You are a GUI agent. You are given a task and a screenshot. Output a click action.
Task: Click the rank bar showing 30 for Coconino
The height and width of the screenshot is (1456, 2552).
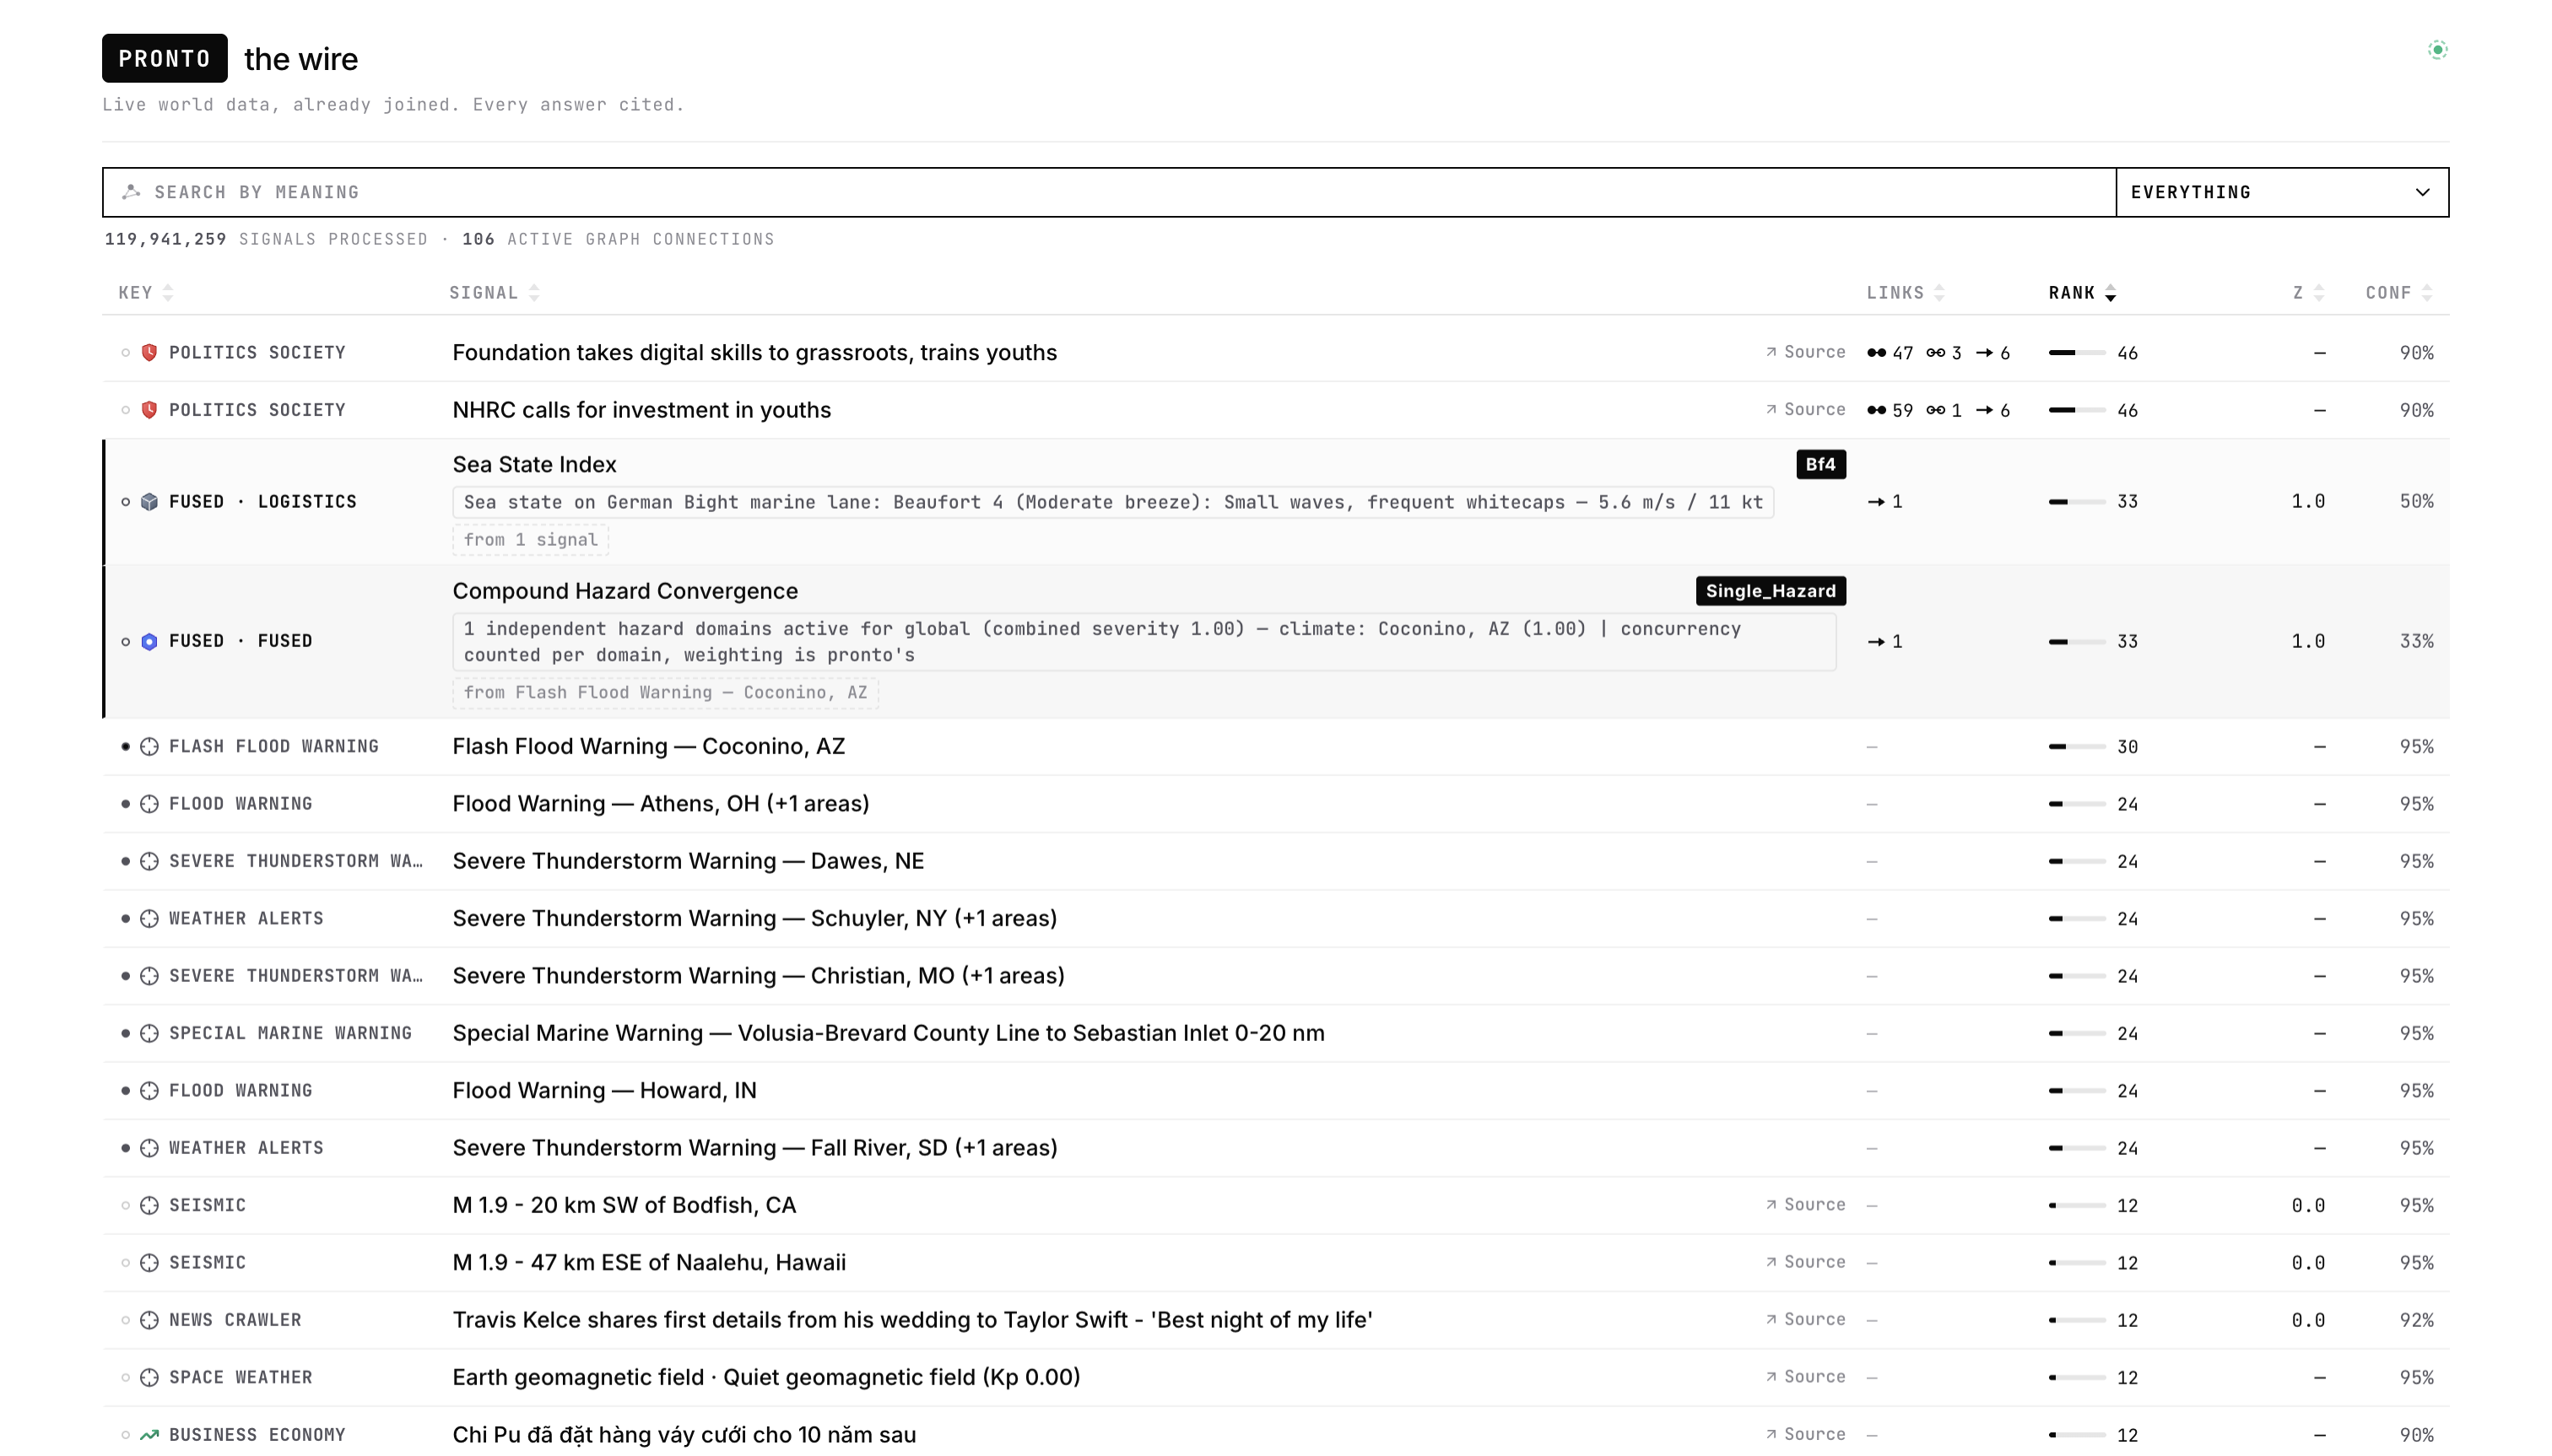point(2077,747)
